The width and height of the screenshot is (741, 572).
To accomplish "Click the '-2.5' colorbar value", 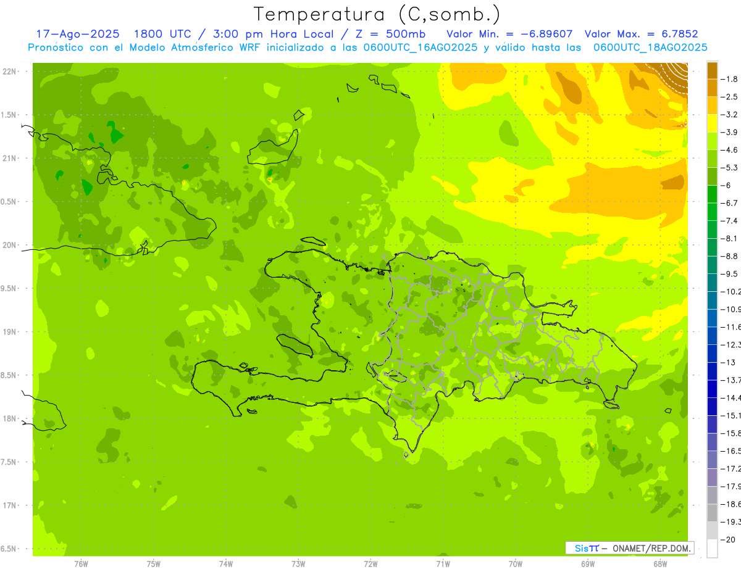I will [730, 97].
